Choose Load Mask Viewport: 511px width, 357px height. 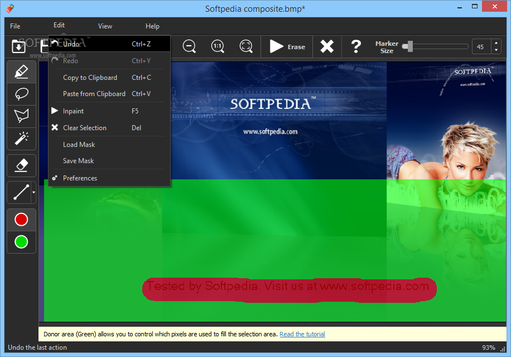[x=109, y=145]
